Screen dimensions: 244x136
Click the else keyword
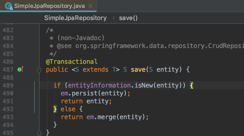click(x=68, y=109)
